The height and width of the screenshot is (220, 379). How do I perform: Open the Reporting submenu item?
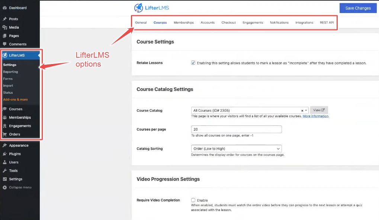coord(10,72)
